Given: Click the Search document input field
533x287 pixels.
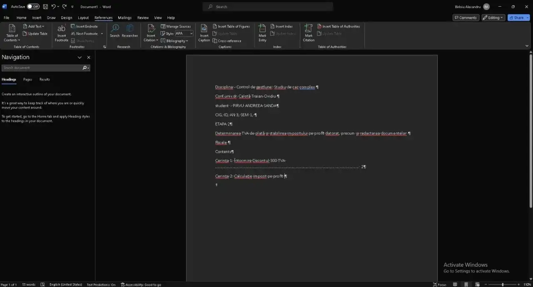Looking at the screenshot, I should 42,68.
